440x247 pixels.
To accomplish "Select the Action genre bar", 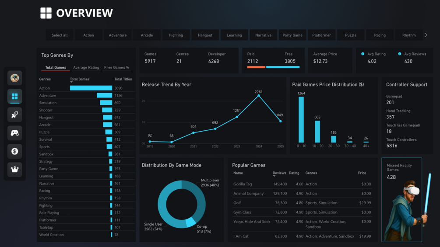I will 91,88.
